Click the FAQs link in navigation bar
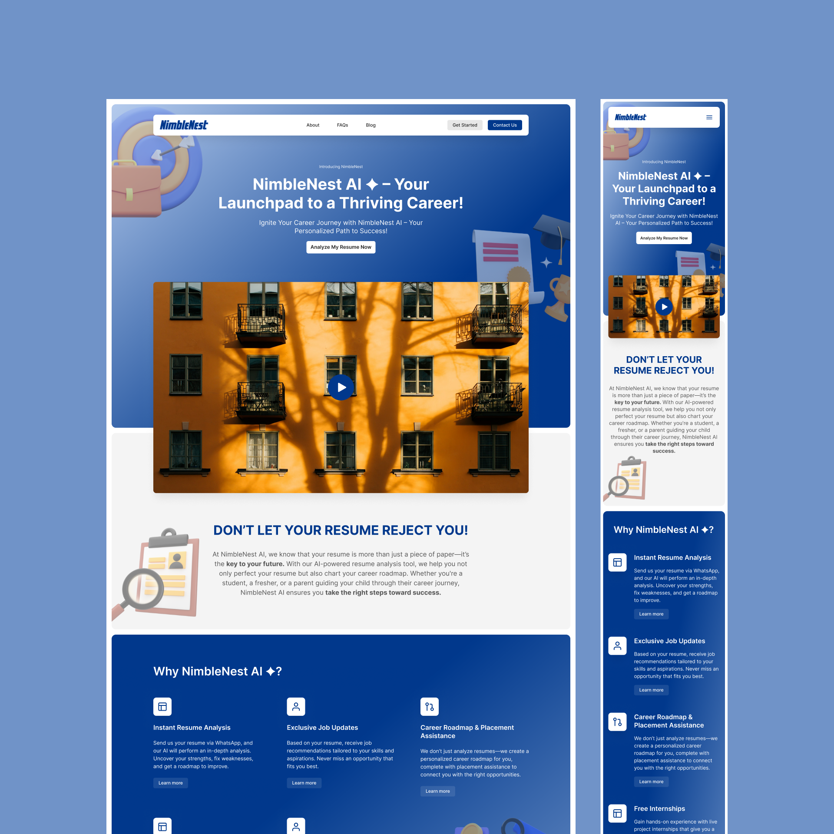834x834 pixels. pyautogui.click(x=342, y=125)
